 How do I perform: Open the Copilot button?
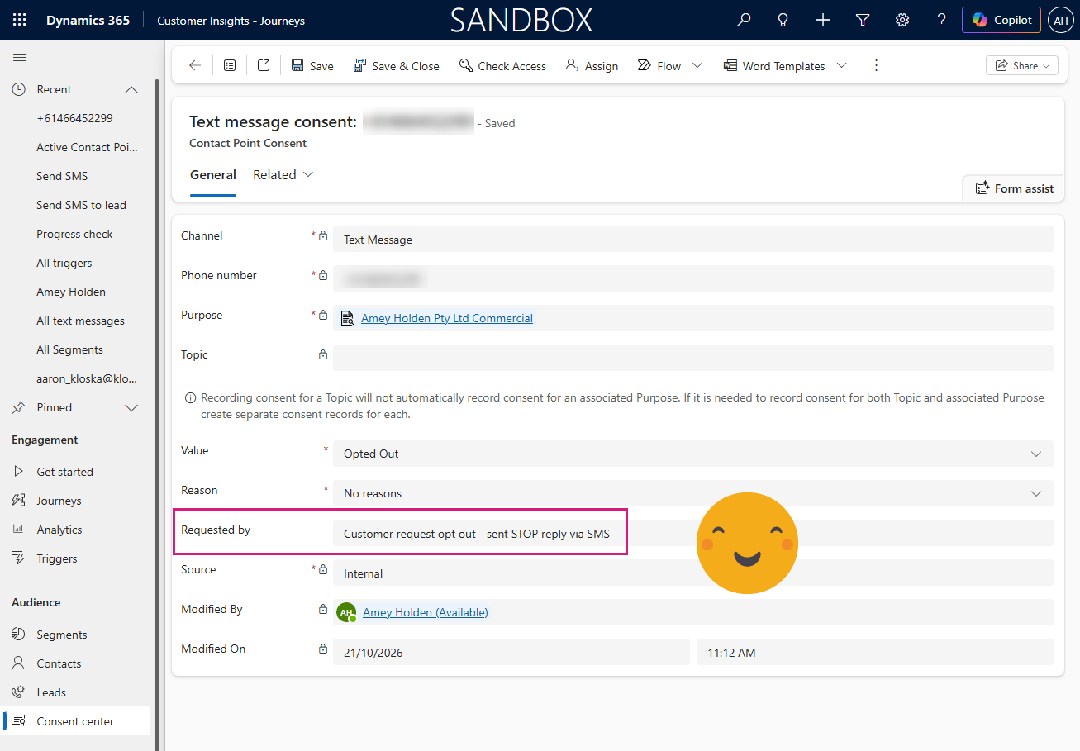coord(1001,20)
